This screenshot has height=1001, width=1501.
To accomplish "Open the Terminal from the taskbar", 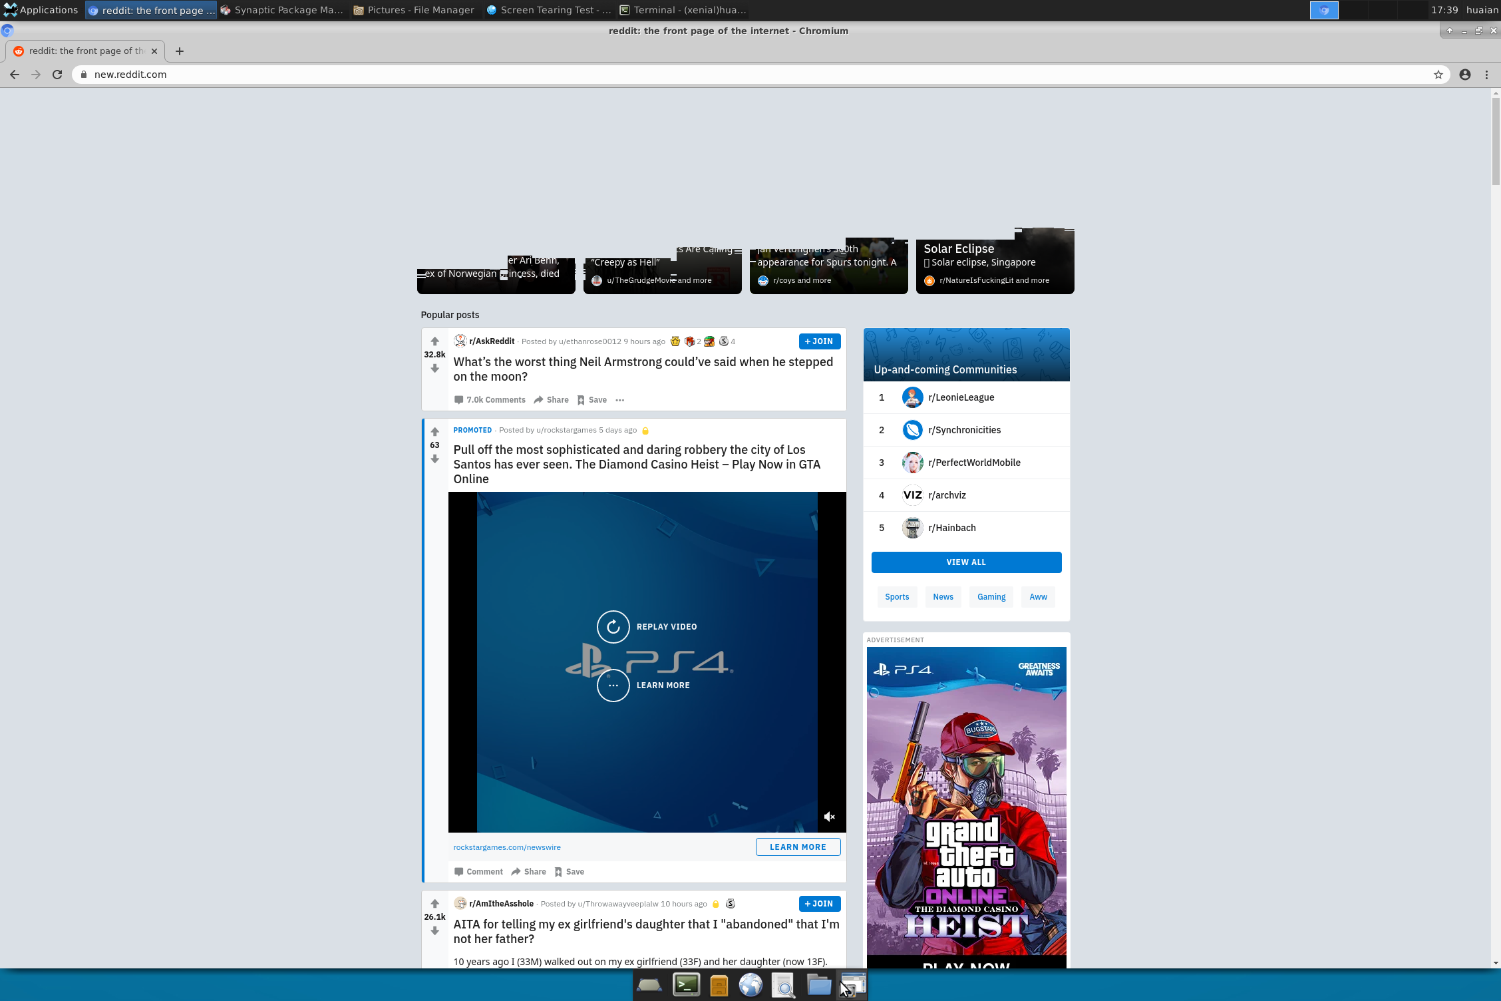I will coord(685,984).
